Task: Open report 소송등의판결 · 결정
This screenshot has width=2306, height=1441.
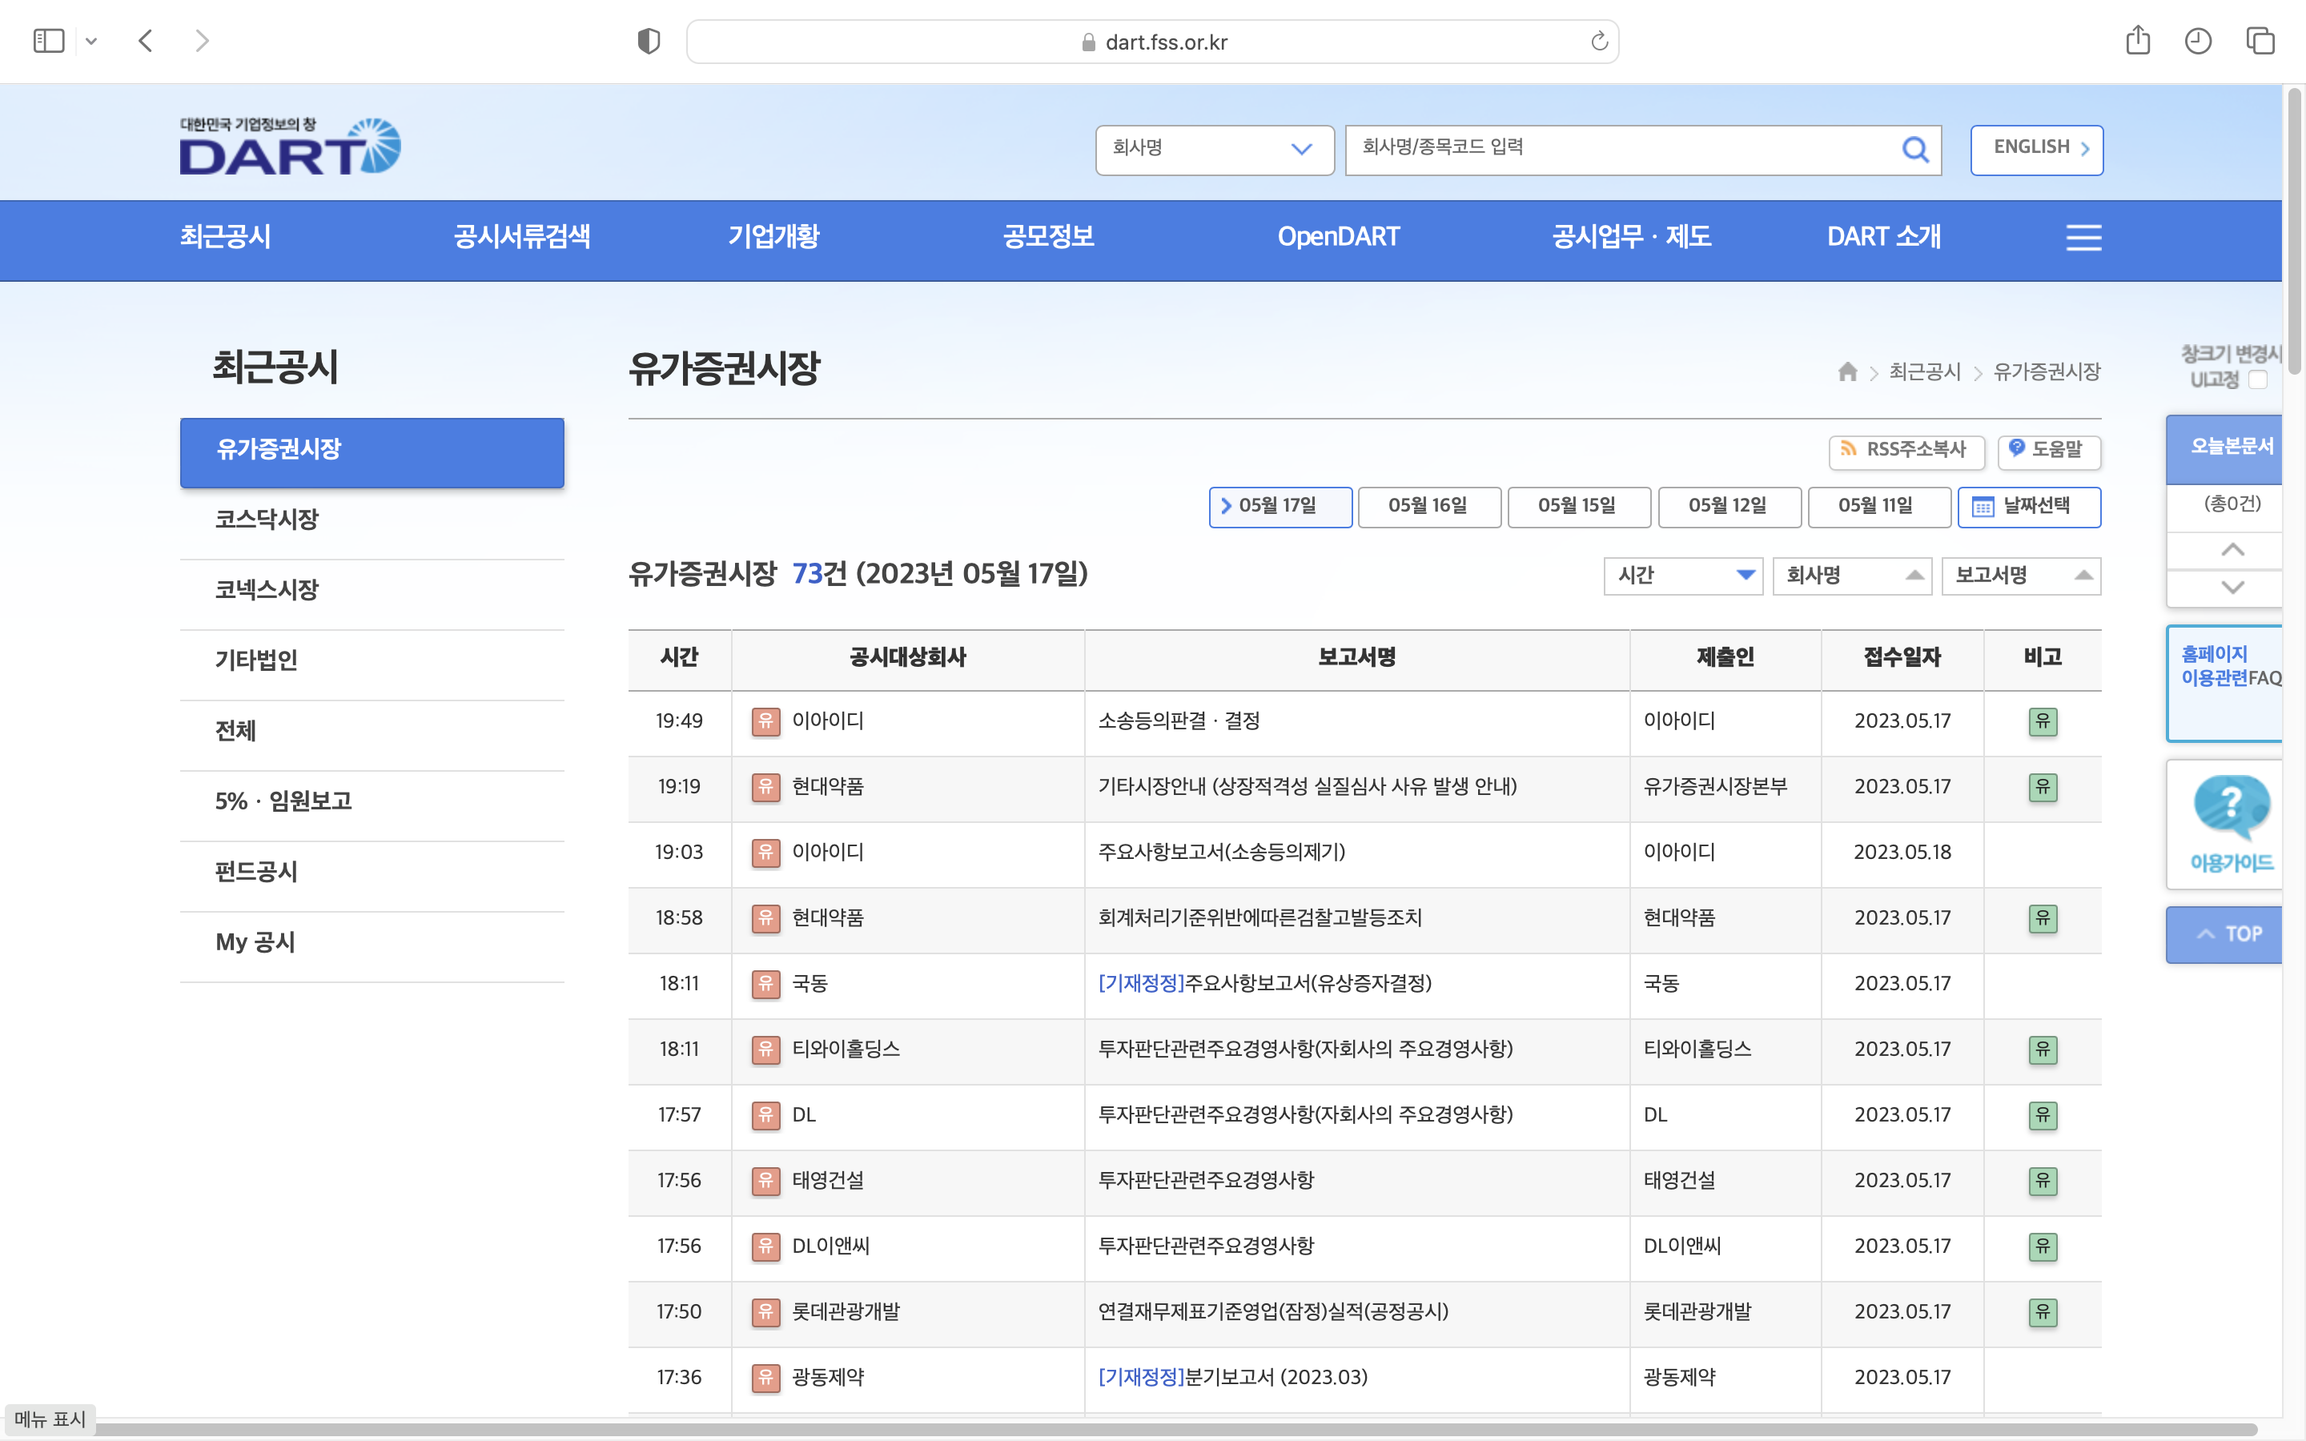Action: (x=1179, y=721)
